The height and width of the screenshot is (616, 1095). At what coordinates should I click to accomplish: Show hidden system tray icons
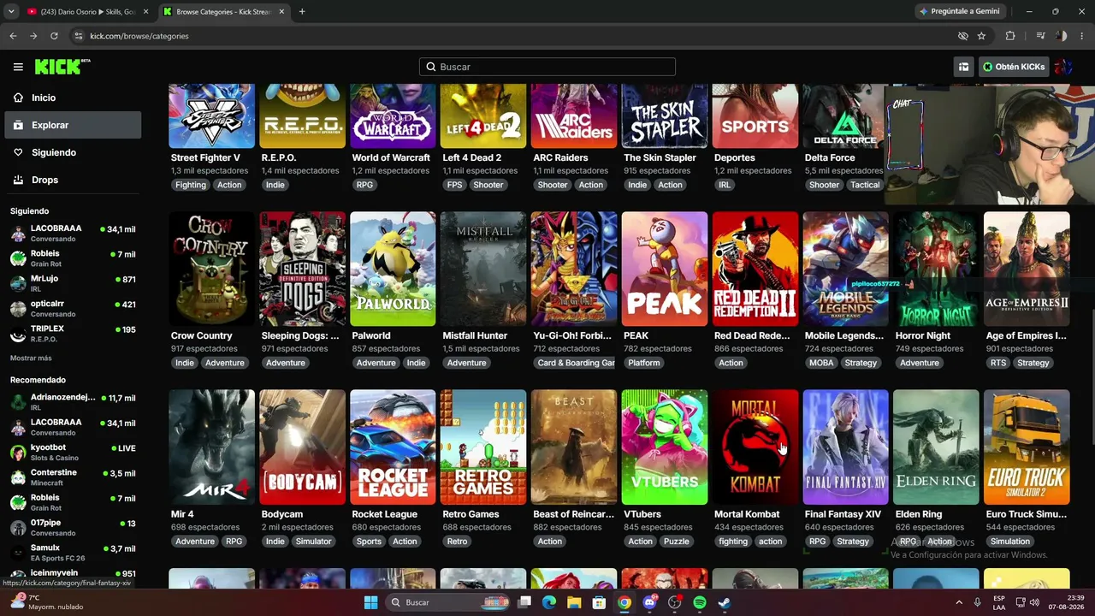tap(959, 602)
